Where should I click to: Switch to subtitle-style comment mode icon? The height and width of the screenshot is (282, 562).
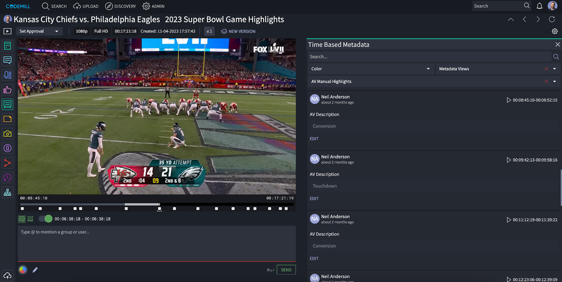[x=31, y=219]
